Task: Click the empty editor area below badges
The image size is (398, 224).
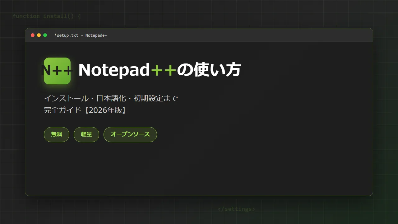Action: click(x=199, y=170)
